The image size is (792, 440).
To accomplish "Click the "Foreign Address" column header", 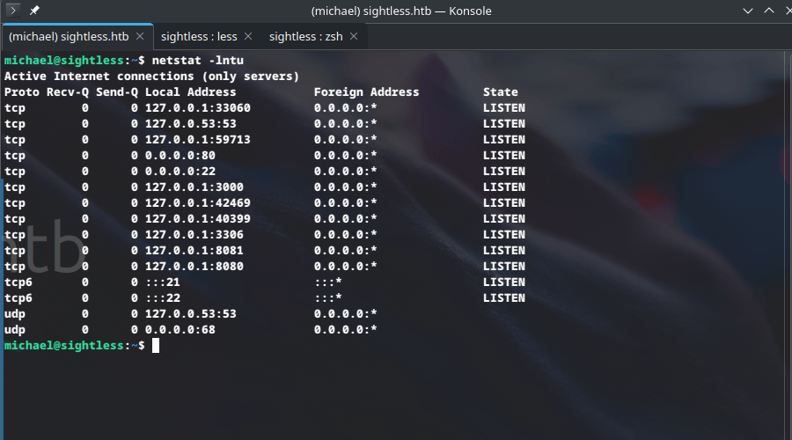I will point(366,92).
